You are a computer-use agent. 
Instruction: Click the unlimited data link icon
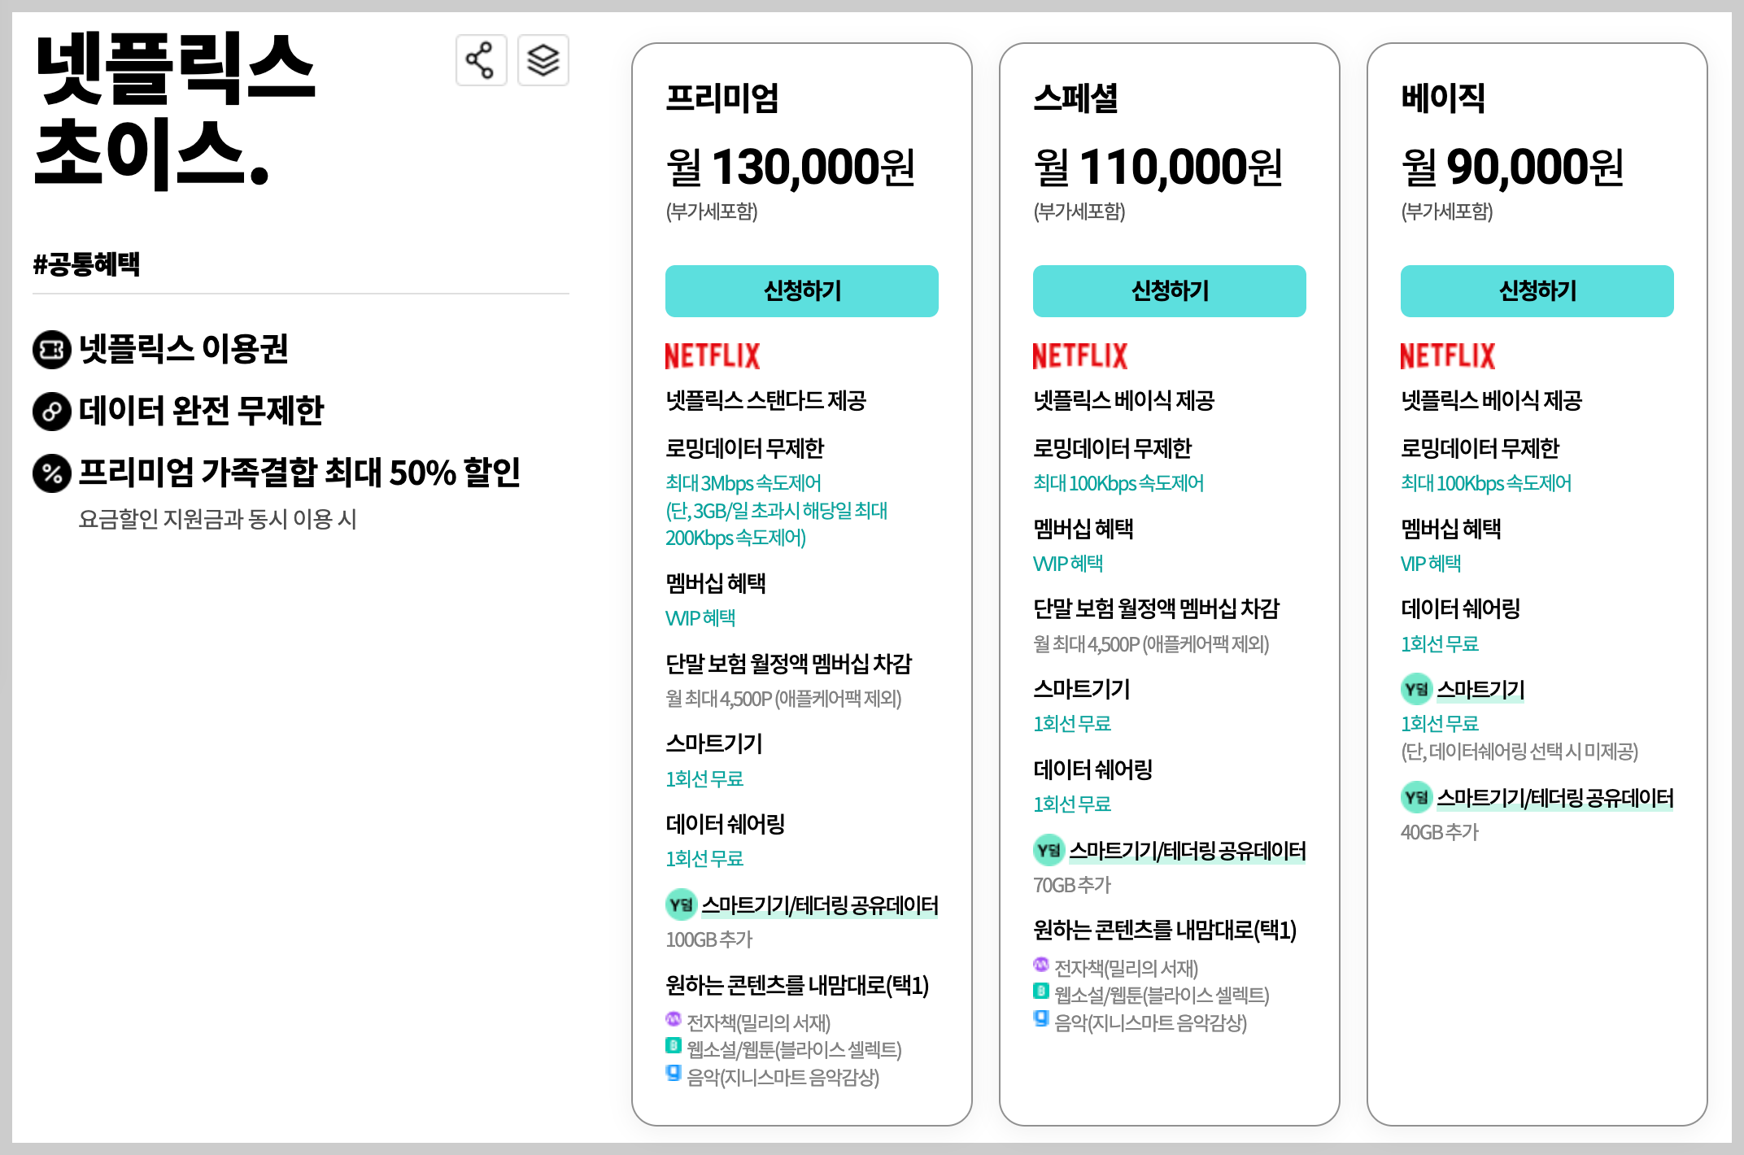pyautogui.click(x=51, y=411)
